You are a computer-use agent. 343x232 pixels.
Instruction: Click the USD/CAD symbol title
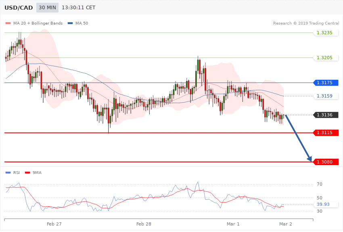point(19,8)
